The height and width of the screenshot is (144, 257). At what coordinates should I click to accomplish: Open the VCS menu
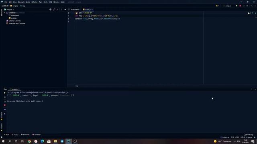pyautogui.click(x=51, y=2)
